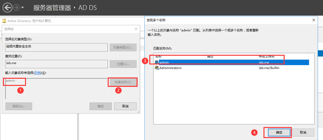Open the navigation history dropdown arrow

(x=22, y=8)
